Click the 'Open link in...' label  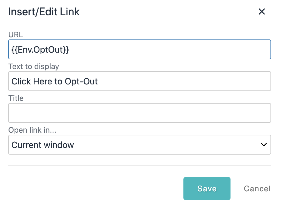[x=32, y=130]
